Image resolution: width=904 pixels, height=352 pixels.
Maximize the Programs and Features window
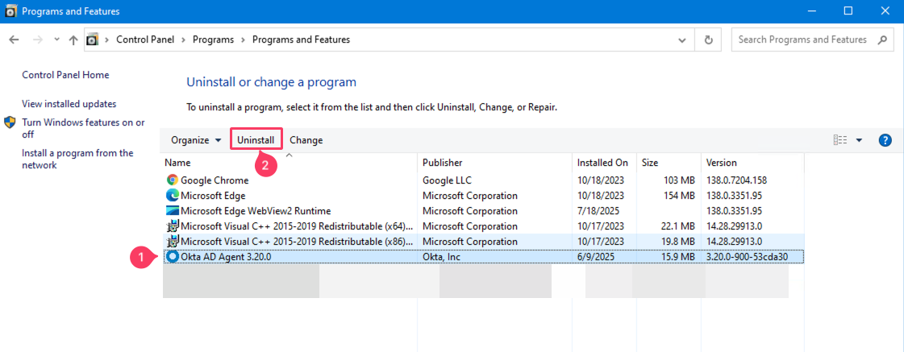point(848,11)
